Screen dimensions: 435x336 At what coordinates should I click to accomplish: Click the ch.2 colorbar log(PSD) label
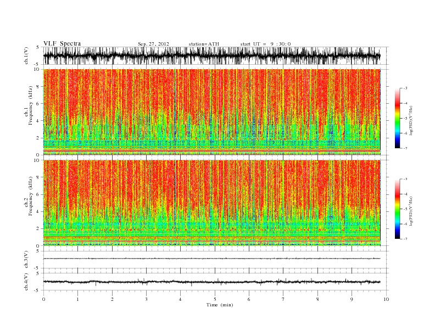(x=411, y=211)
